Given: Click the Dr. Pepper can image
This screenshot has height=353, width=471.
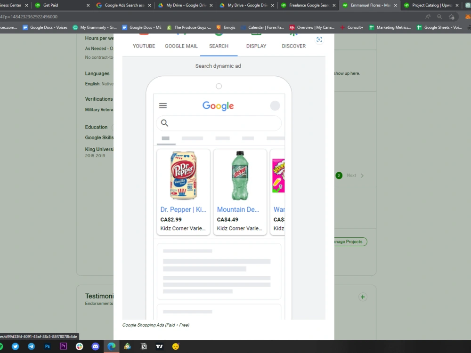Looking at the screenshot, I should [x=183, y=176].
